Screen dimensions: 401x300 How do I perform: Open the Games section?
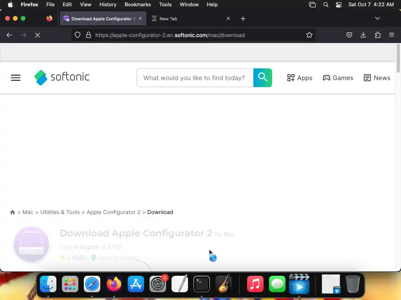click(x=338, y=78)
